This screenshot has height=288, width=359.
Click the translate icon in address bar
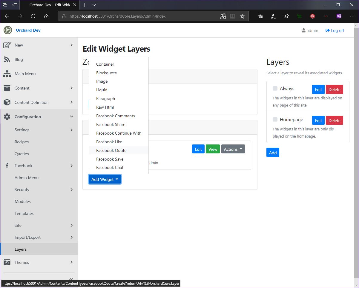click(x=223, y=16)
